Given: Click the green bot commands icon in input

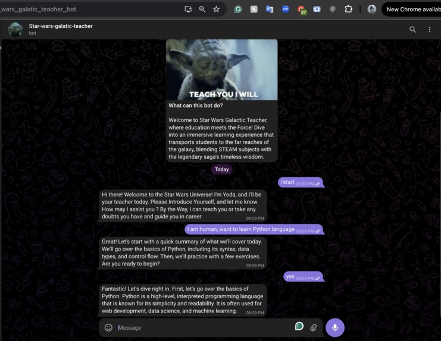Looking at the screenshot, I should pos(299,326).
